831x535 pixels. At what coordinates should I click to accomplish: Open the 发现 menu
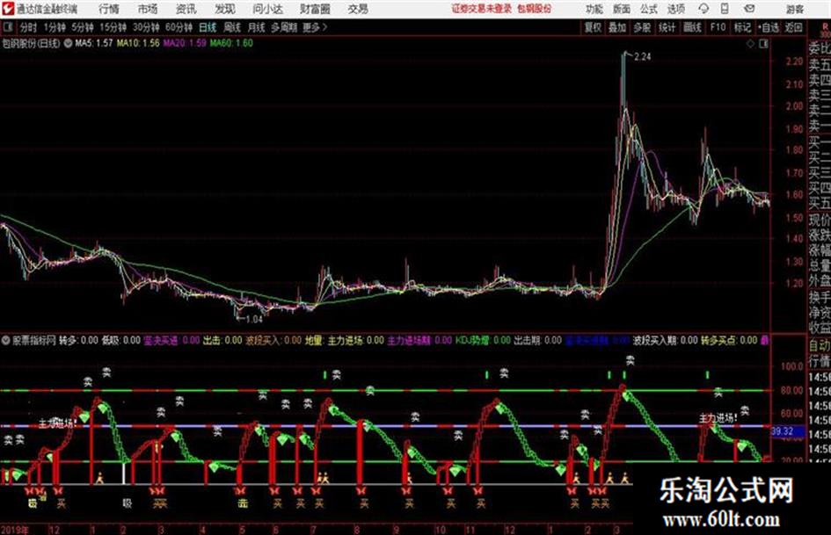tap(225, 9)
